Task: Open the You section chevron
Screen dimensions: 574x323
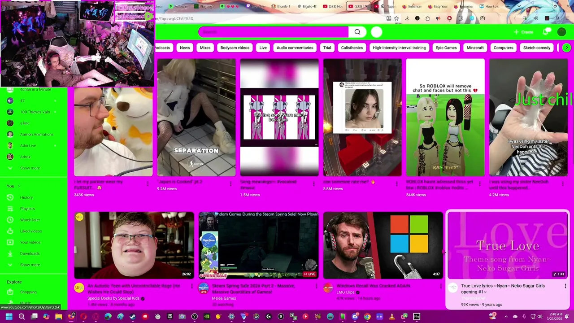Action: [x=19, y=186]
